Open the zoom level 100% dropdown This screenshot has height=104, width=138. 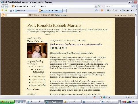coord(134,97)
